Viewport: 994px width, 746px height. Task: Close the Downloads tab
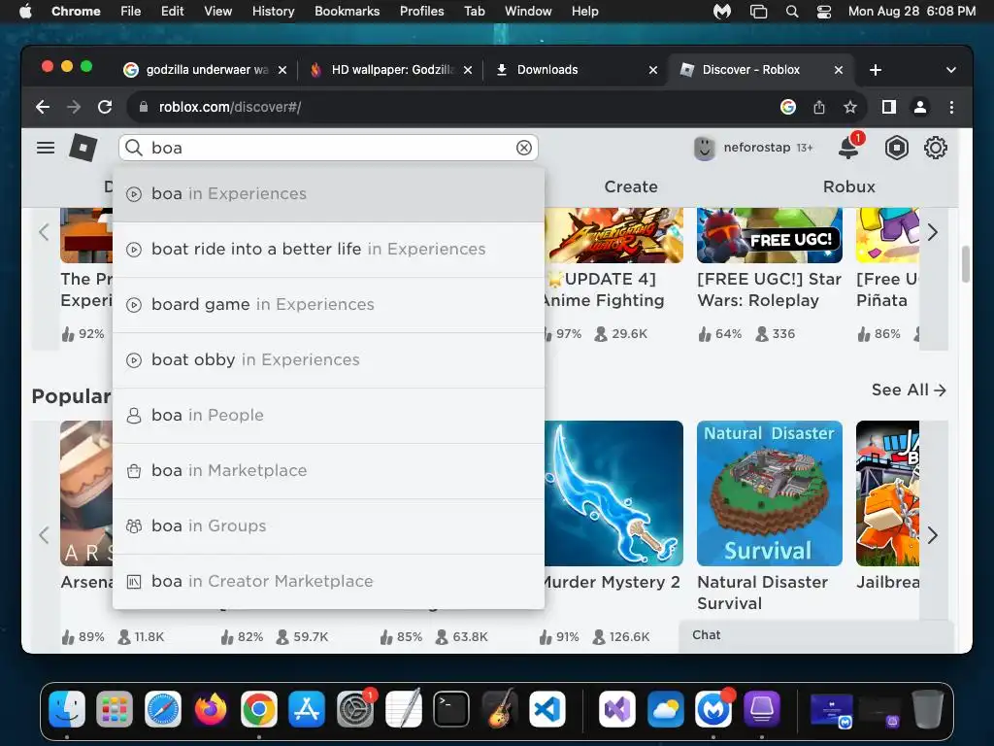653,70
